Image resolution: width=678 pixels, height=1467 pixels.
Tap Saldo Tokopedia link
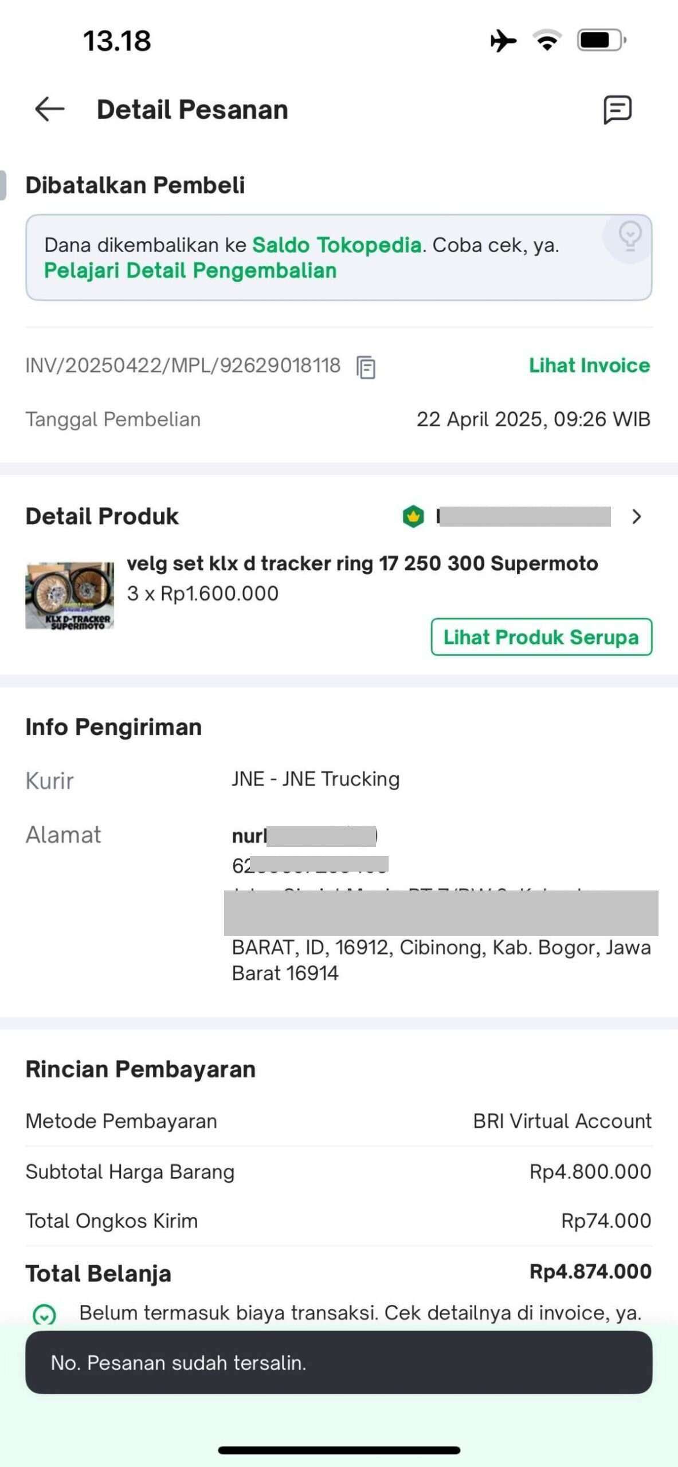point(337,245)
